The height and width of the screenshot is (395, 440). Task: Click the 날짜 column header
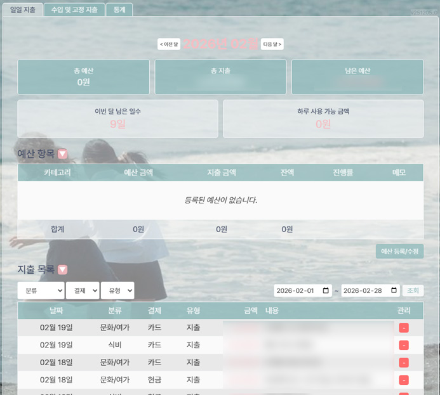(x=56, y=311)
